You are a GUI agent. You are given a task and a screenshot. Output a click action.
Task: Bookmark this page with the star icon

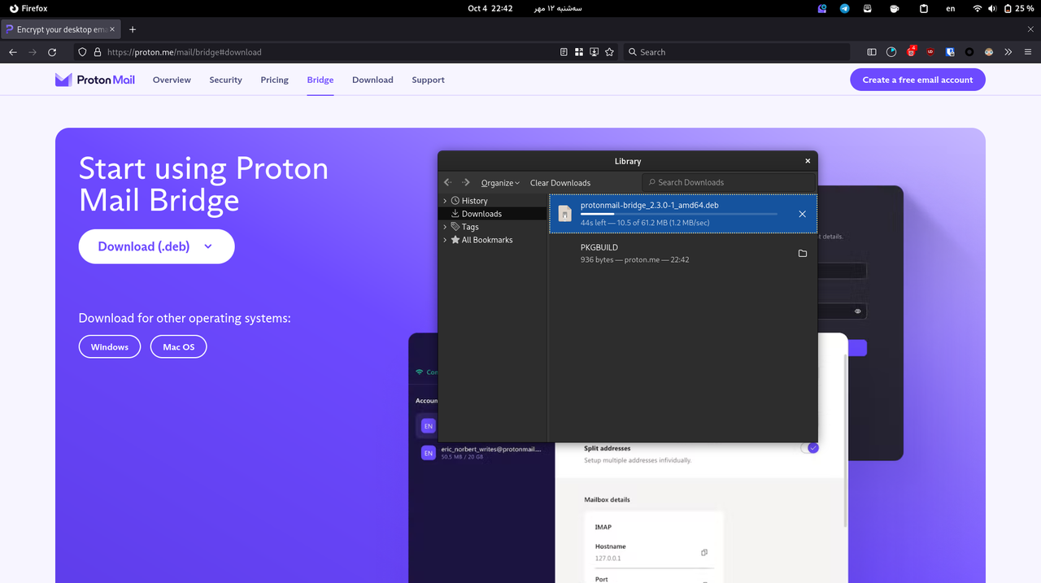click(609, 52)
